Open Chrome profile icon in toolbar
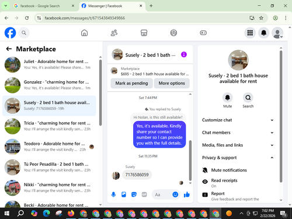 [x=275, y=18]
